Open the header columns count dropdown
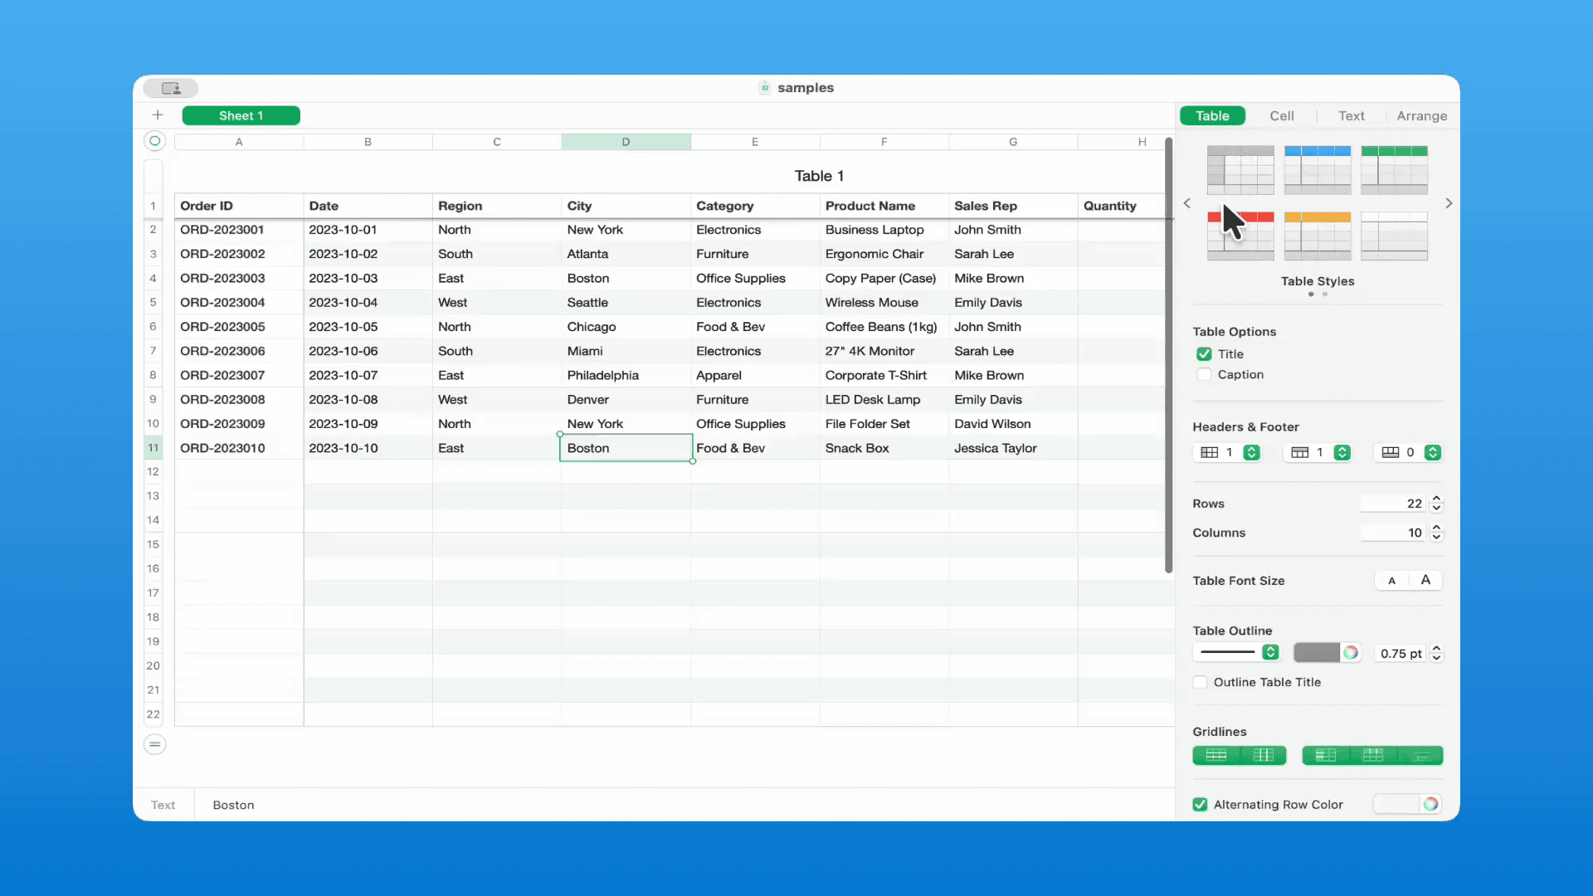 [x=1228, y=452]
